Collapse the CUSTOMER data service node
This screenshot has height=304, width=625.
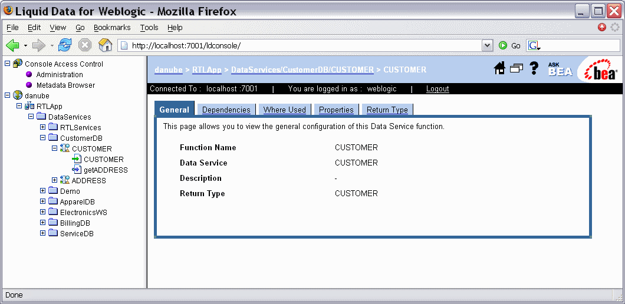point(55,148)
